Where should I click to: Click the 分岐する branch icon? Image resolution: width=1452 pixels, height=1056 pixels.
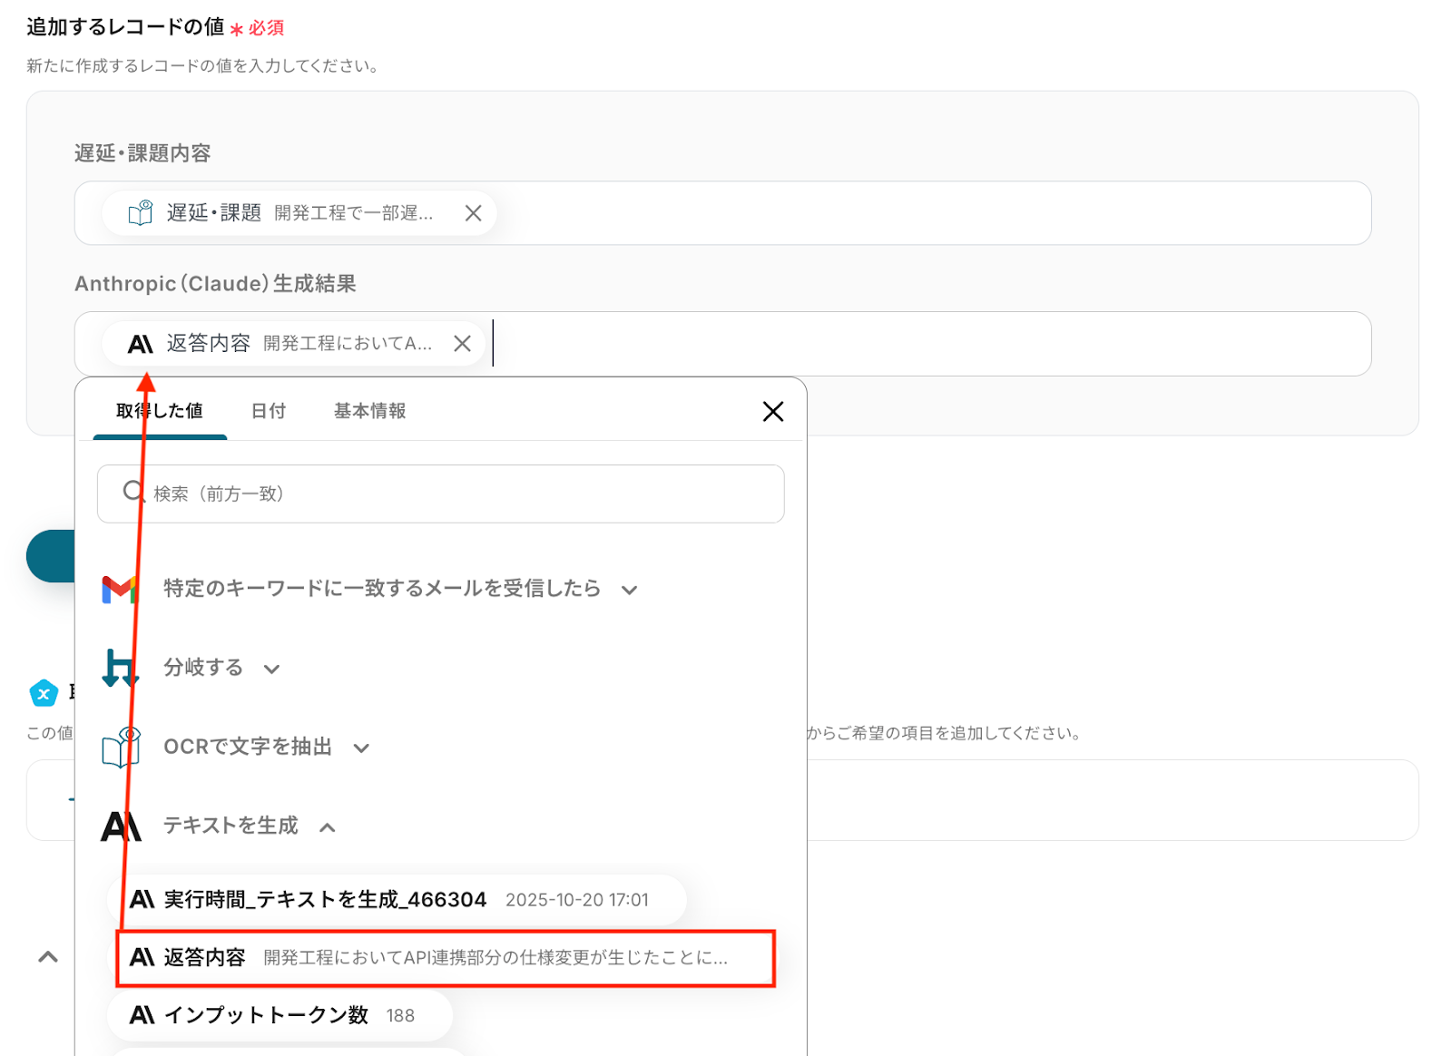click(x=119, y=669)
